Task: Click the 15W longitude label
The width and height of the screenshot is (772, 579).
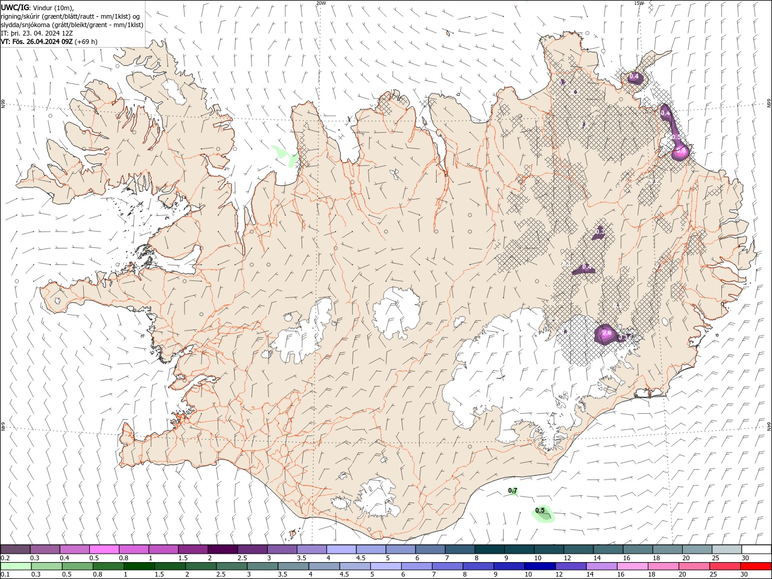Action: pos(639,3)
